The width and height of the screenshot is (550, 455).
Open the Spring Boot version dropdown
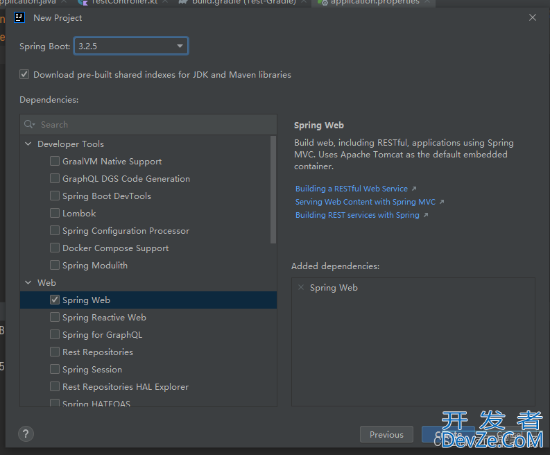click(x=131, y=46)
